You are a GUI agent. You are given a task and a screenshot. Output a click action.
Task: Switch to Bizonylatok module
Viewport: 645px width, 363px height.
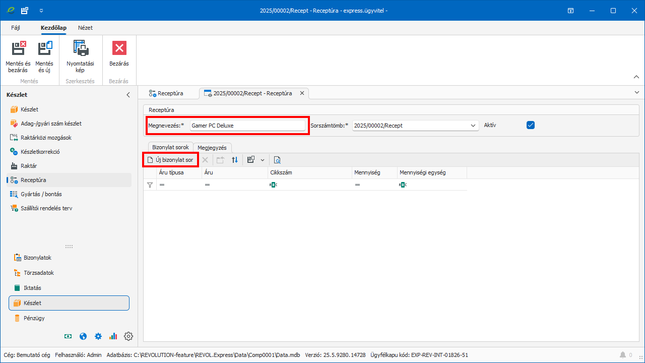[x=69, y=258]
